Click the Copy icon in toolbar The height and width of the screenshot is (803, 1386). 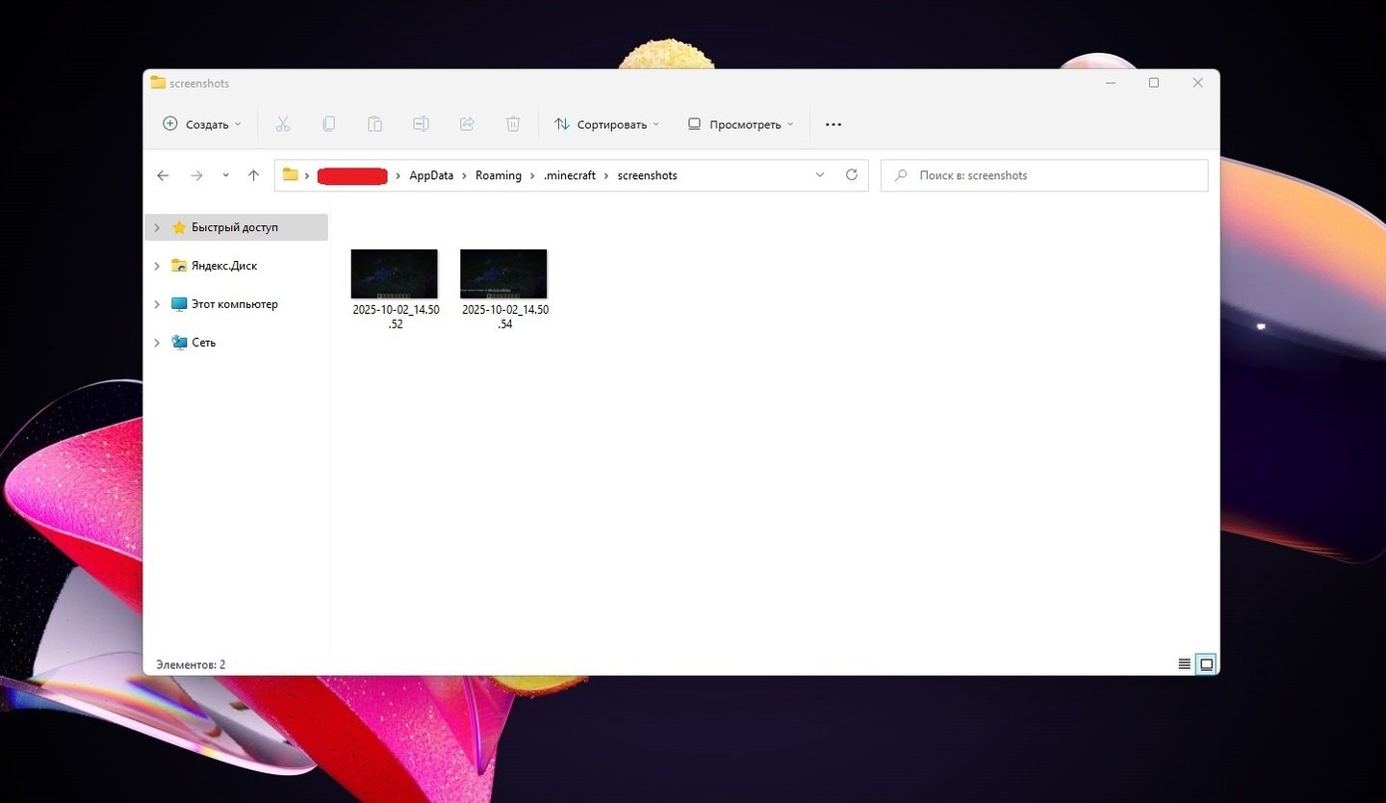point(329,124)
